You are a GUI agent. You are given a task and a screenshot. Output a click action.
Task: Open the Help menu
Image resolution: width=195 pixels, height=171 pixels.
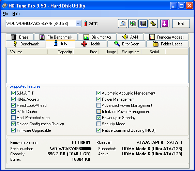coord(16,14)
